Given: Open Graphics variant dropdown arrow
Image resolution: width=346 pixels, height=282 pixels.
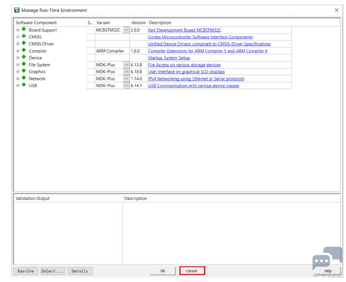Looking at the screenshot, I should point(126,72).
